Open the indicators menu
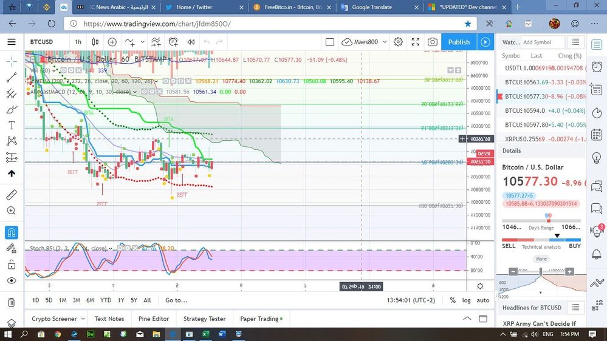The image size is (607, 341). point(130,42)
